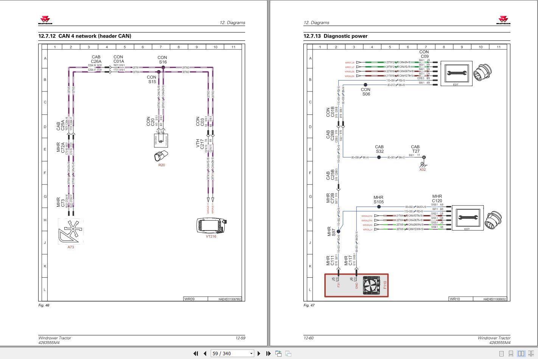Image resolution: width=538 pixels, height=359 pixels.
Task: Click the X02 ground reference label
Action: coord(423,170)
